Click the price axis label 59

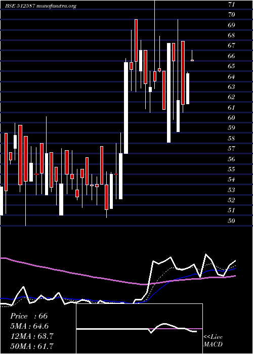point(232,128)
